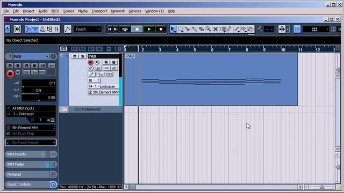Solo the PAD track in track list
This screenshot has height=193, width=344.
tap(82, 56)
